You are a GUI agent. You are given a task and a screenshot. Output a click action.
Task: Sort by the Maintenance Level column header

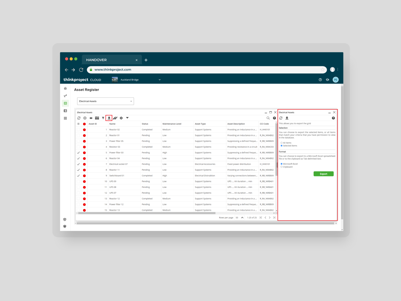pyautogui.click(x=172, y=124)
